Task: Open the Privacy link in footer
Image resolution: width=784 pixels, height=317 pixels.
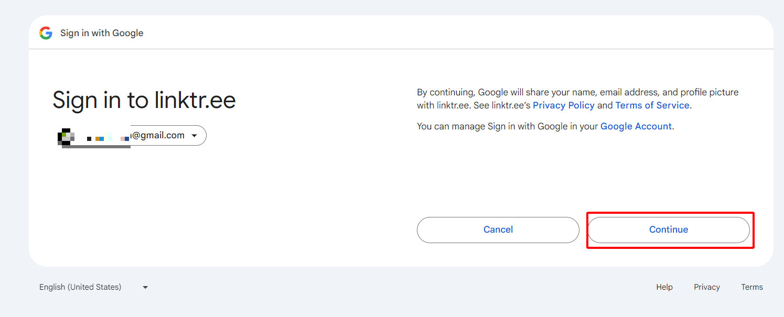Action: click(707, 287)
